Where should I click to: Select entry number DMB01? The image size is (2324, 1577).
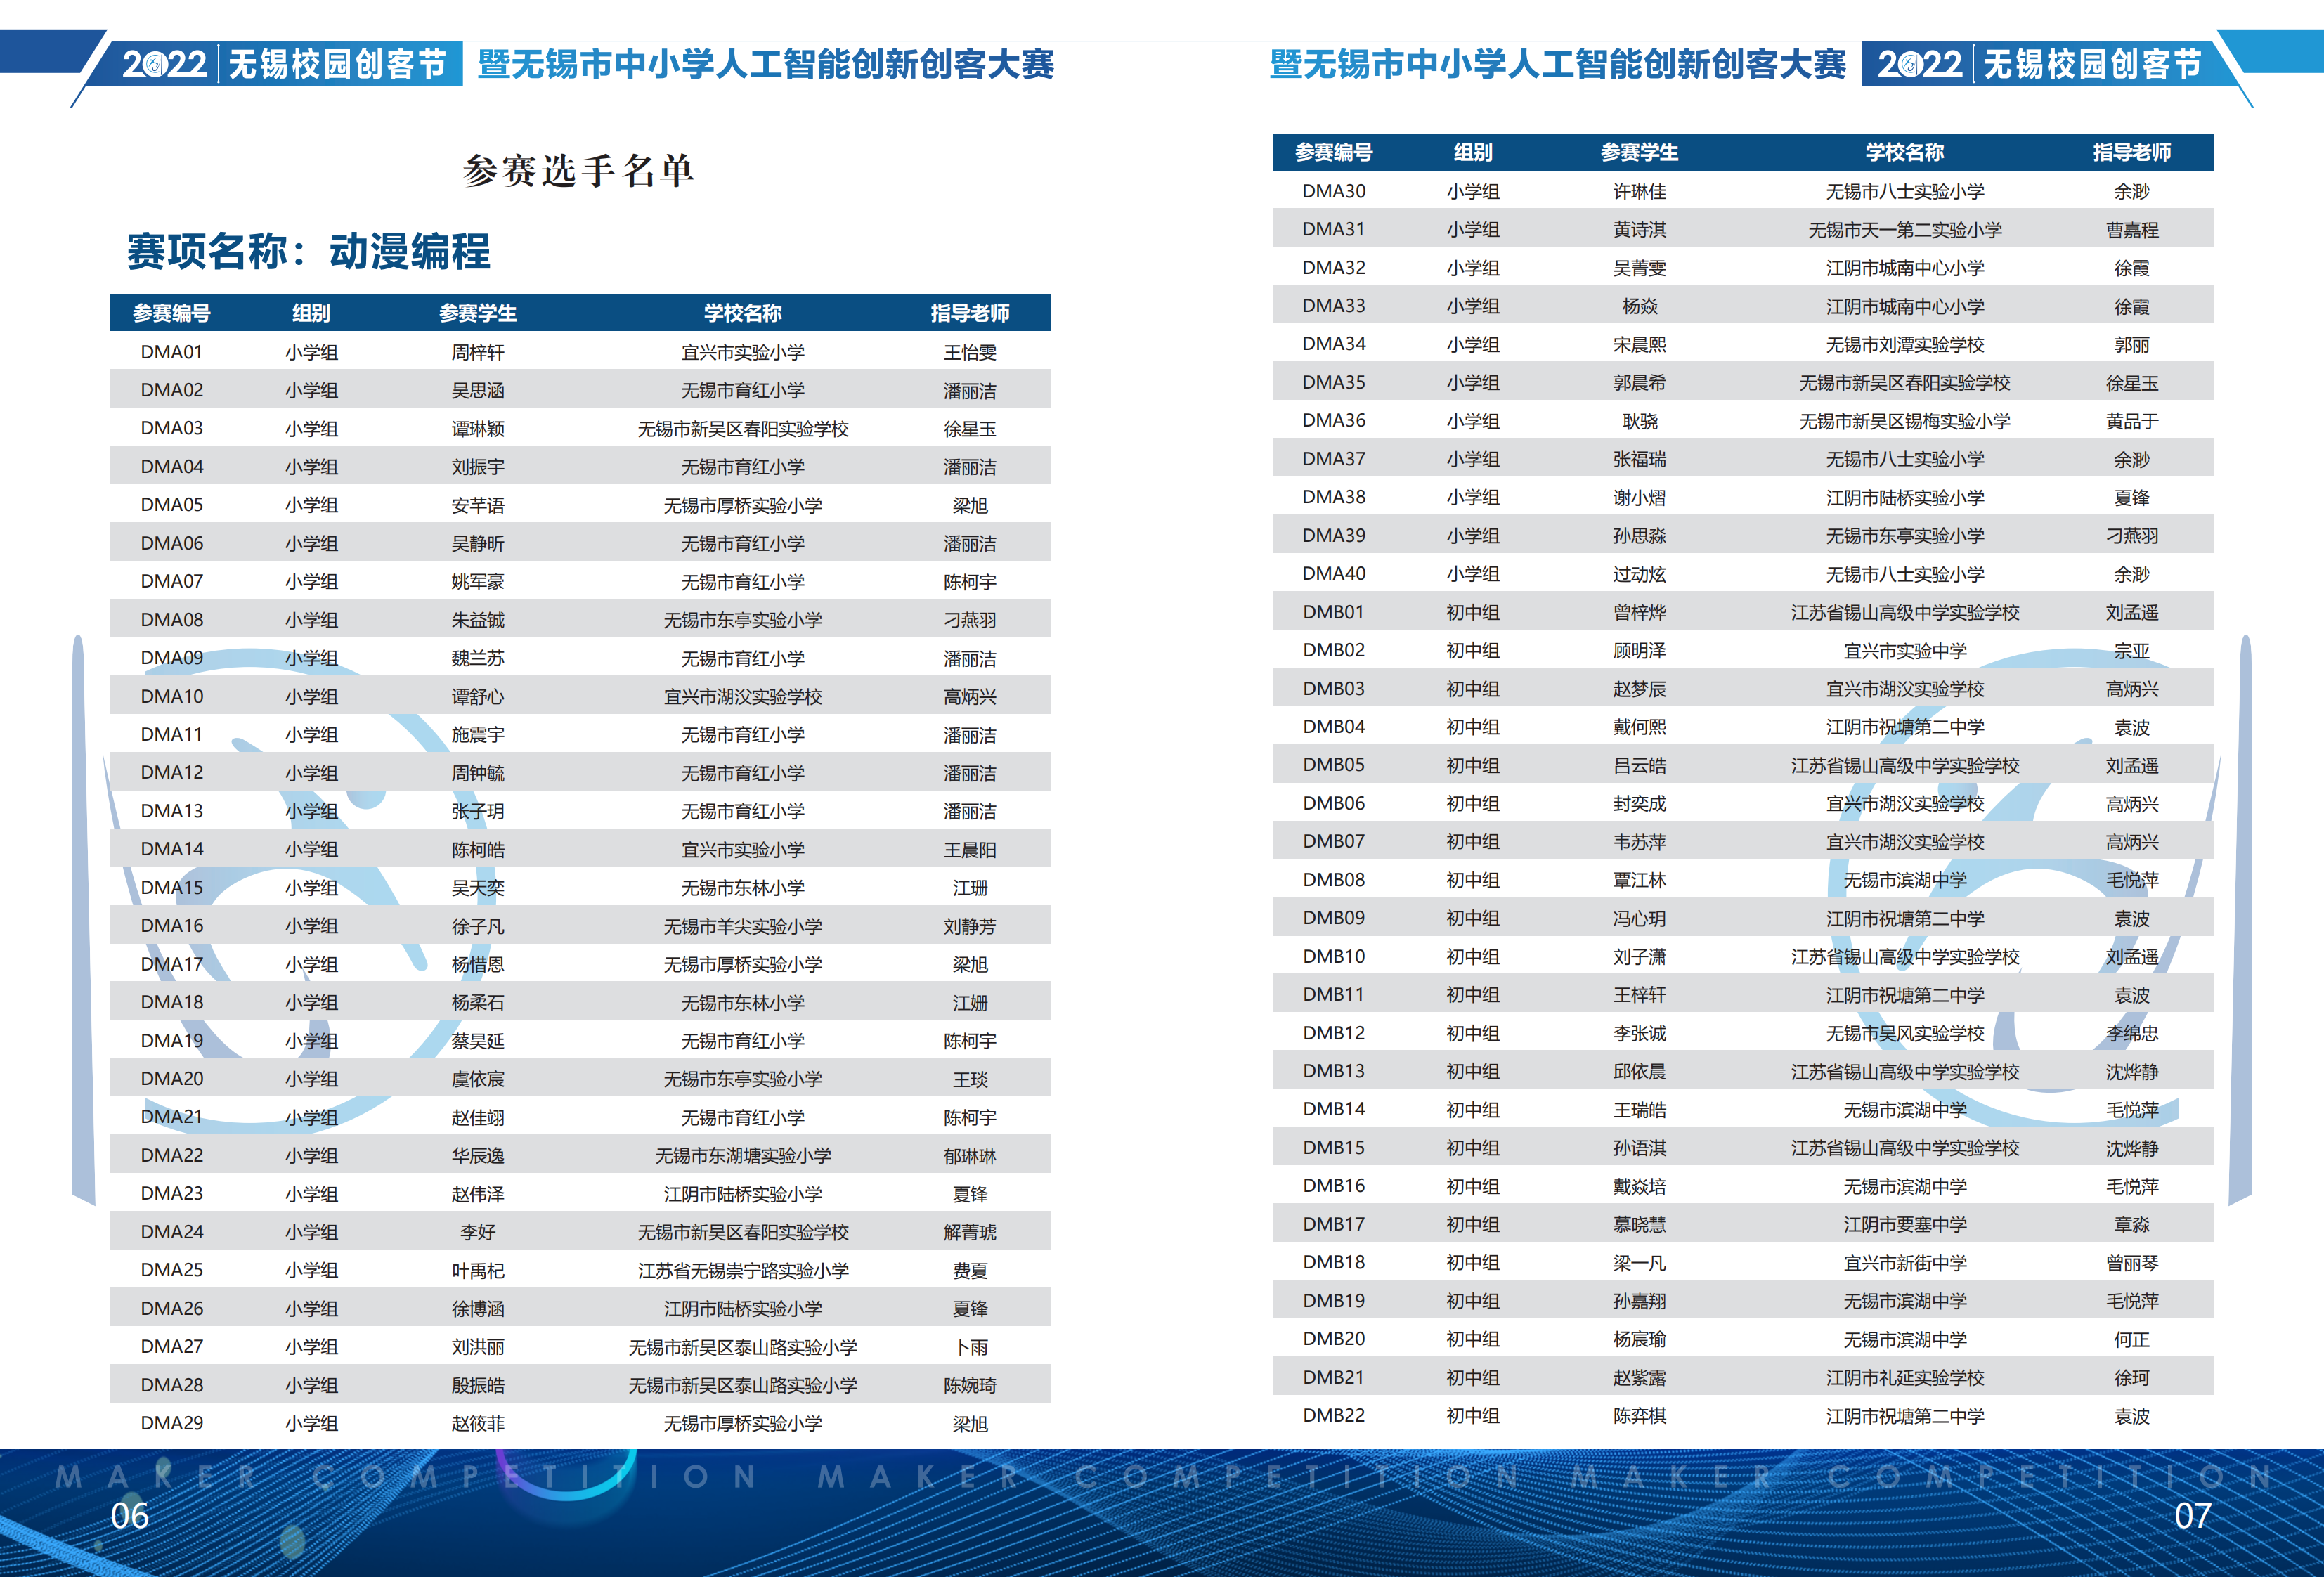click(1334, 612)
